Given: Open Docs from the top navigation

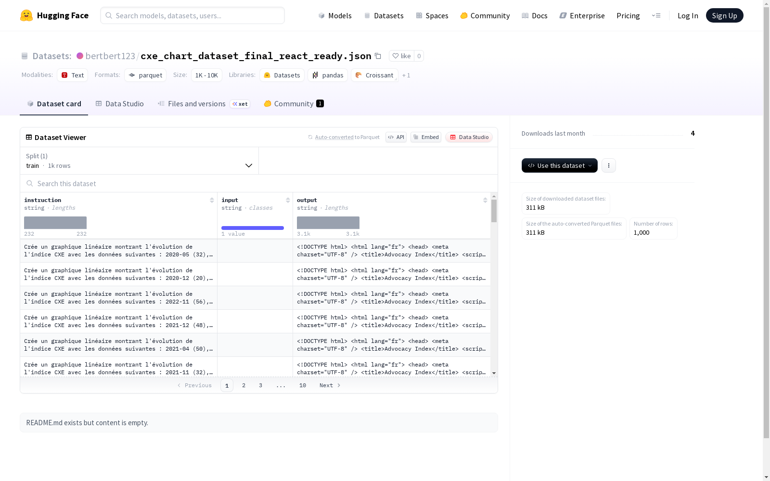Looking at the screenshot, I should (x=535, y=15).
